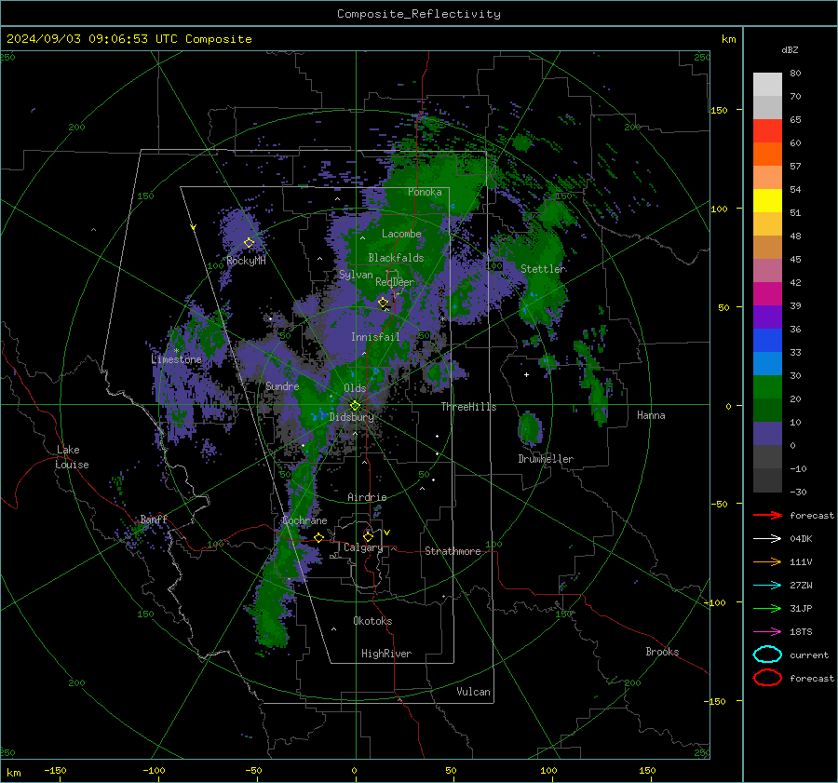The image size is (838, 783).
Task: Click the yellow diamond marker above Calgary
Action: coord(368,536)
